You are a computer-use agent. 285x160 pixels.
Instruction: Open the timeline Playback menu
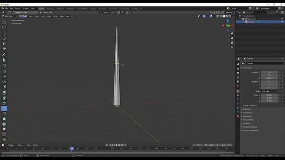pyautogui.click(x=12, y=145)
